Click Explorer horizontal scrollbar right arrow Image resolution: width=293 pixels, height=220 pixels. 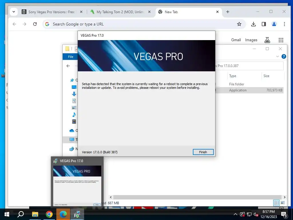285,197
